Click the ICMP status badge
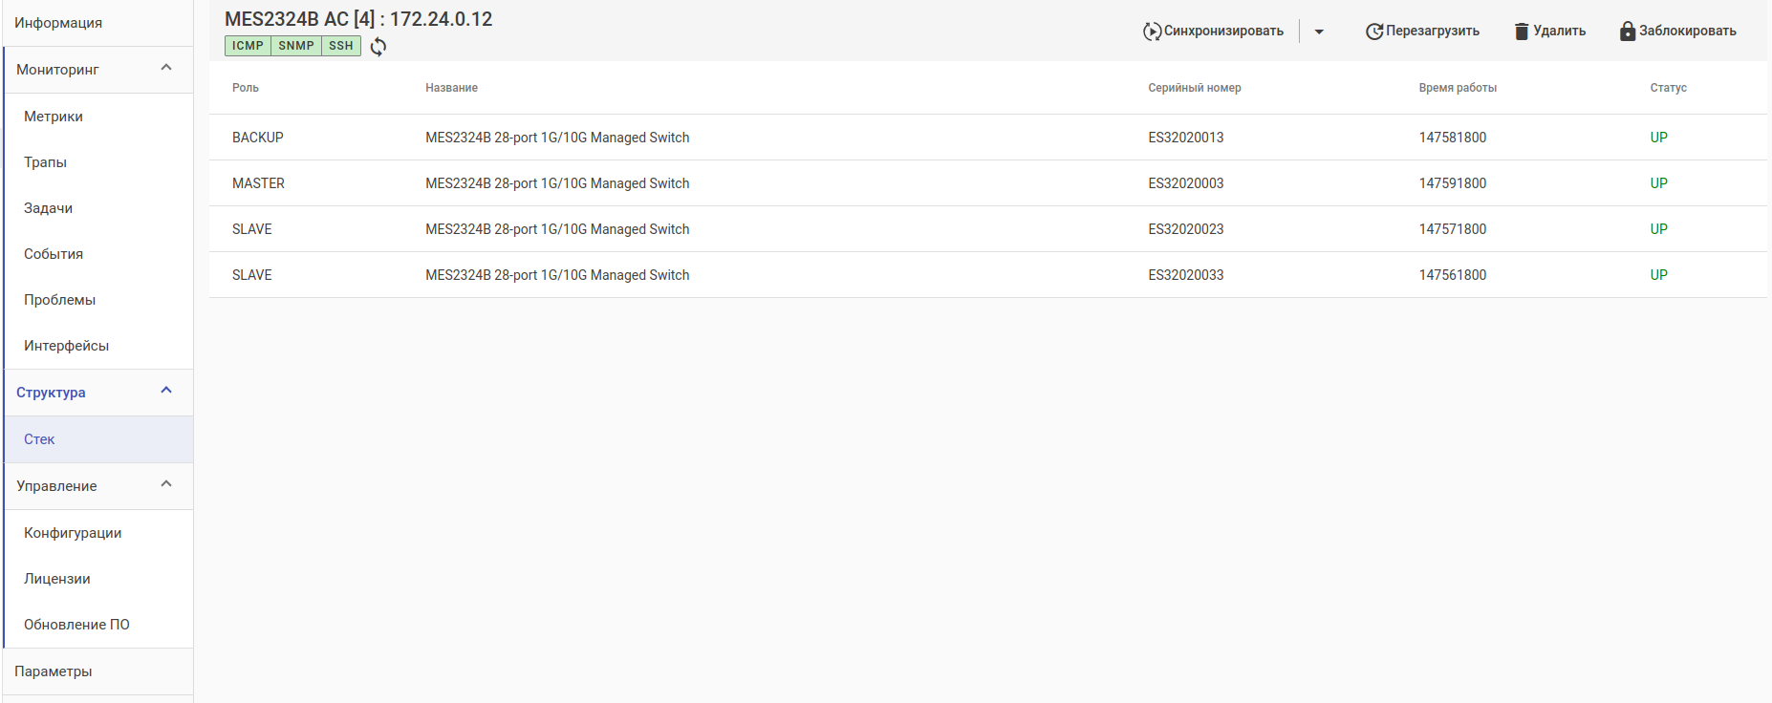The width and height of the screenshot is (1772, 703). coord(248,46)
